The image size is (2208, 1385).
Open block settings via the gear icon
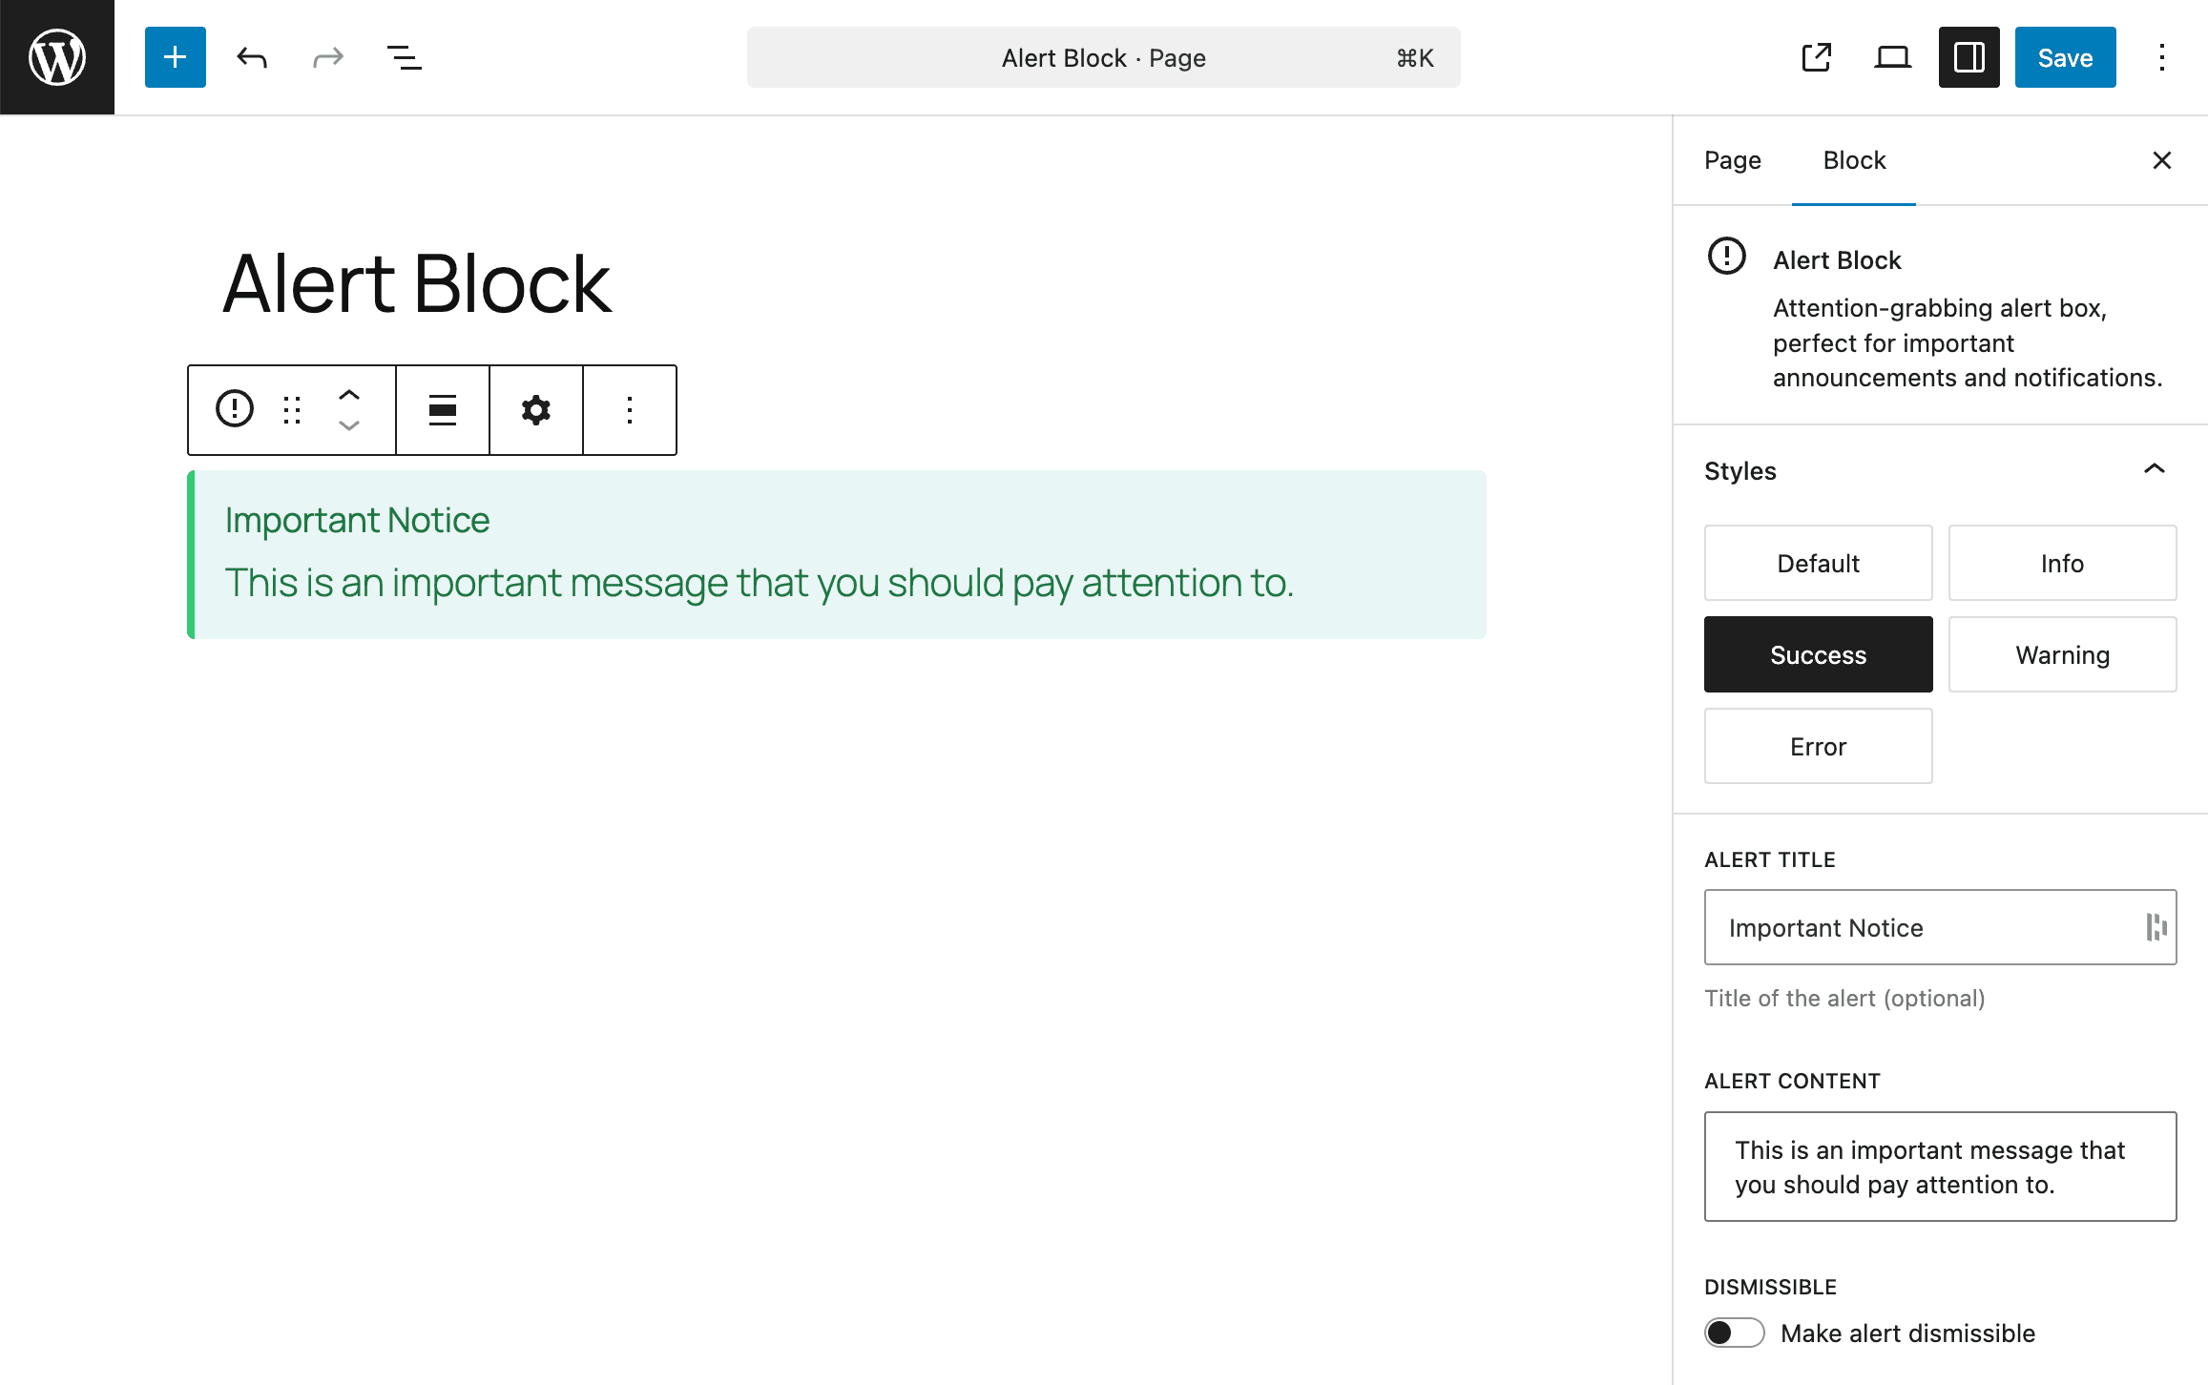tap(535, 409)
